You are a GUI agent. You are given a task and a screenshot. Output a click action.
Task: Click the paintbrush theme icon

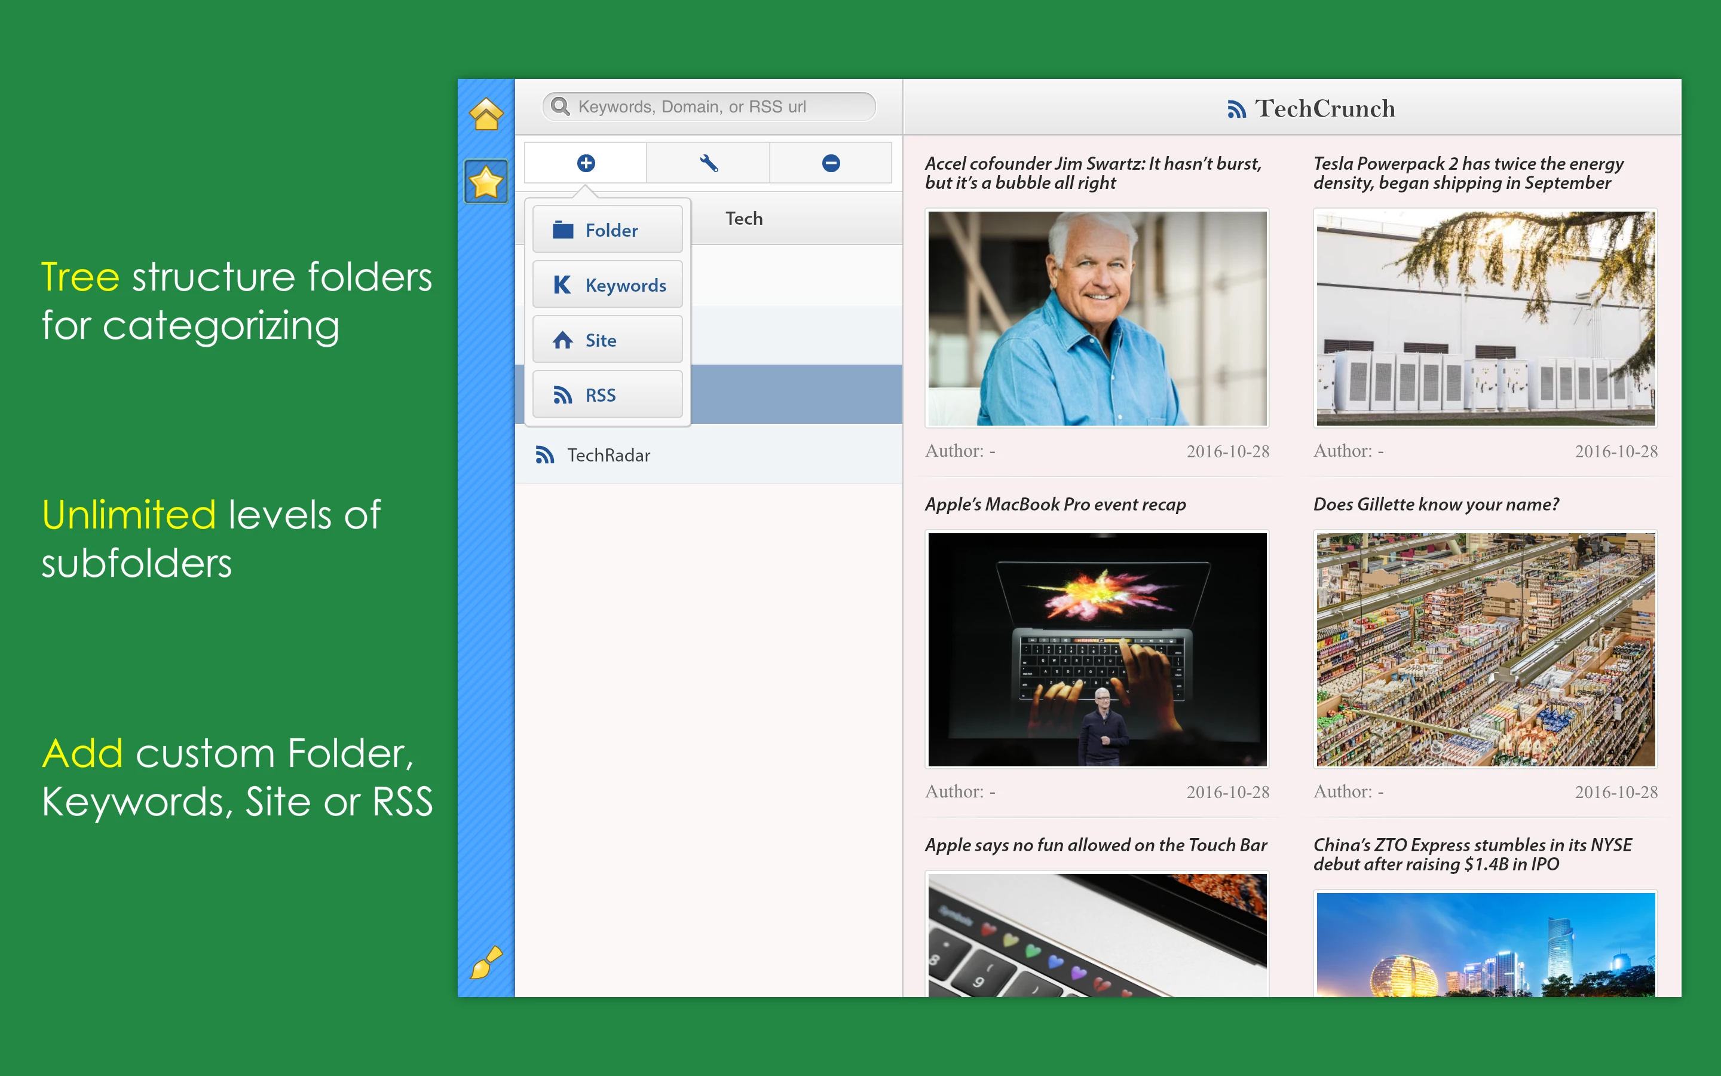(x=486, y=962)
